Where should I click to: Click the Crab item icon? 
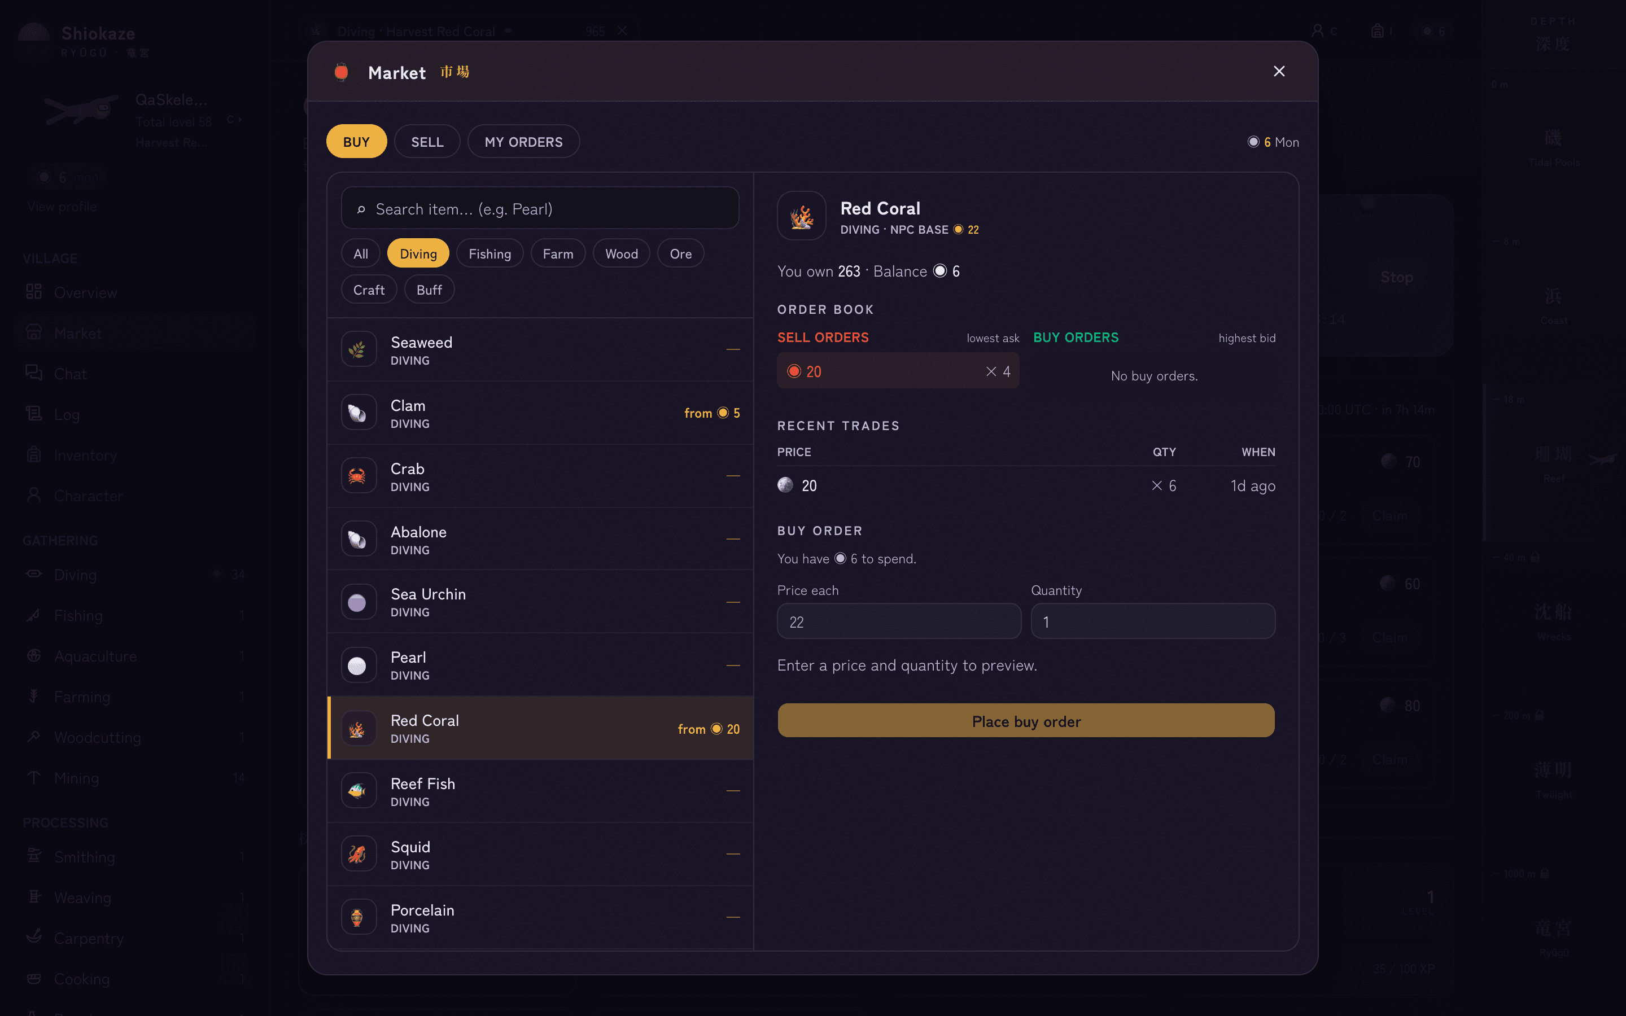[x=358, y=476]
